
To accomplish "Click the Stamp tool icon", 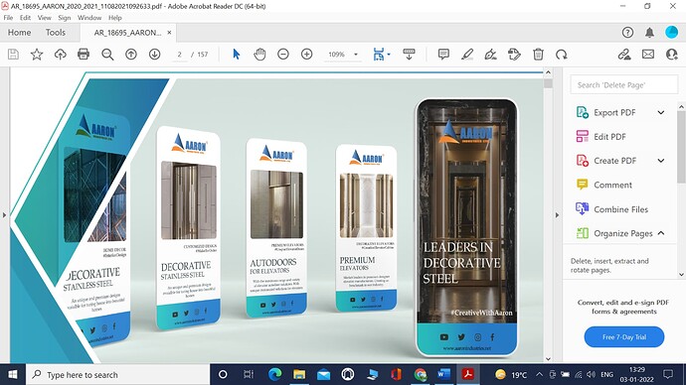I will point(515,55).
